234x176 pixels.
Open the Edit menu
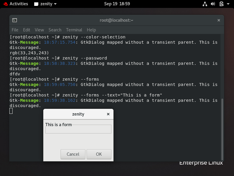coord(26,30)
